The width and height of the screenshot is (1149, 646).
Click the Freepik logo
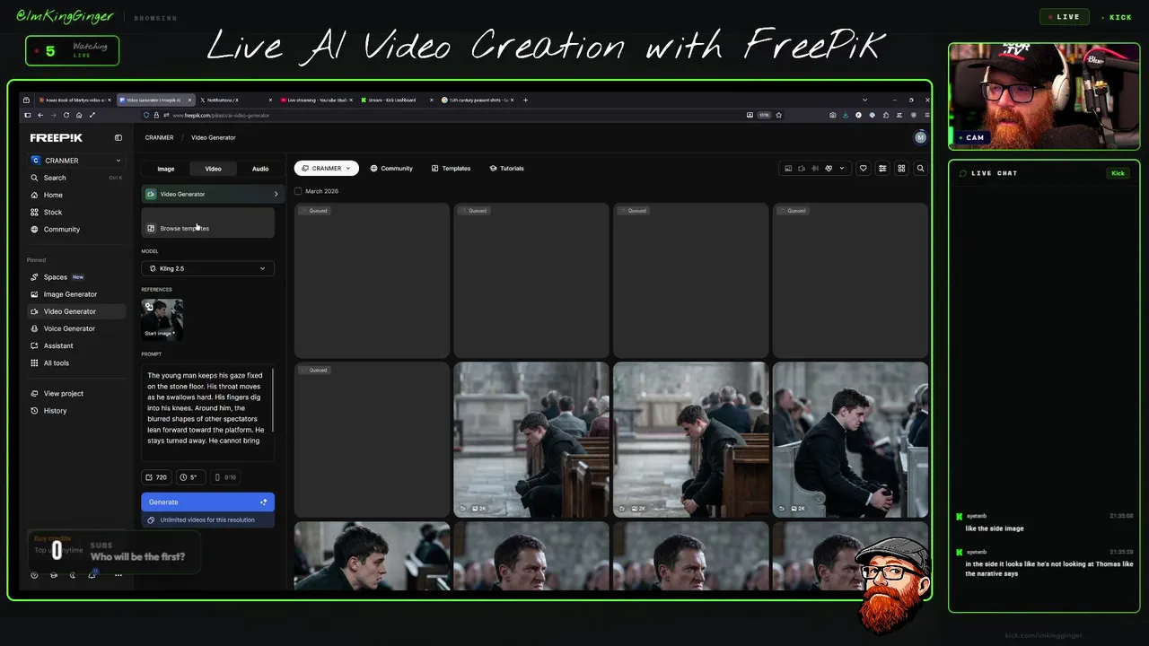pos(56,137)
